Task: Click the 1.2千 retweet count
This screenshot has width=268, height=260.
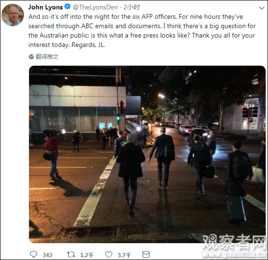Action: click(87, 255)
